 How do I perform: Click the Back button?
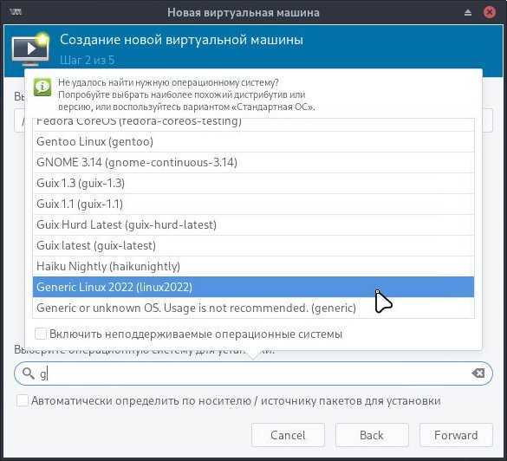pyautogui.click(x=372, y=435)
